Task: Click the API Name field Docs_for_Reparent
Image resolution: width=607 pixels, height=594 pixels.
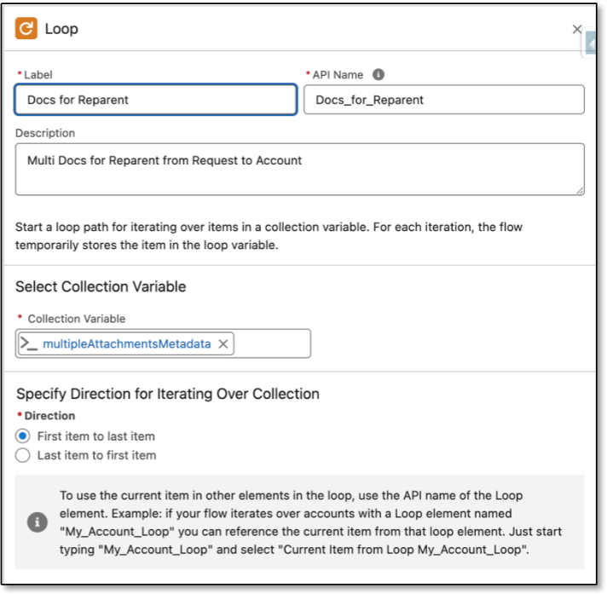Action: tap(443, 100)
